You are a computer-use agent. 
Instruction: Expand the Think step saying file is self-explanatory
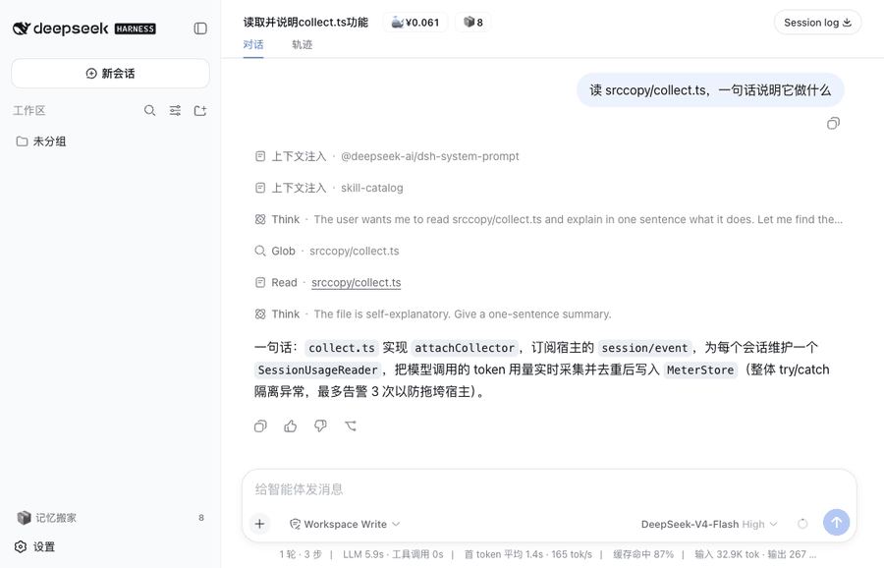(433, 314)
